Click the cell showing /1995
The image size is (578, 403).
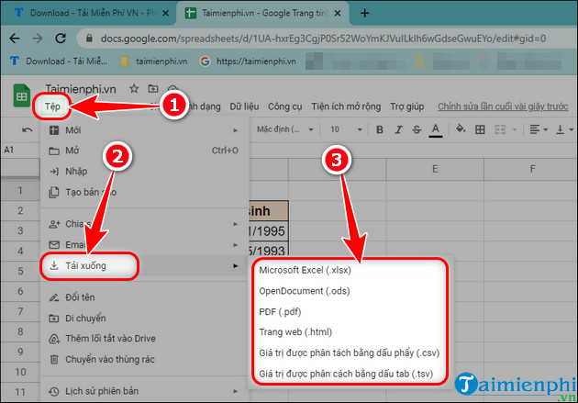pos(268,231)
